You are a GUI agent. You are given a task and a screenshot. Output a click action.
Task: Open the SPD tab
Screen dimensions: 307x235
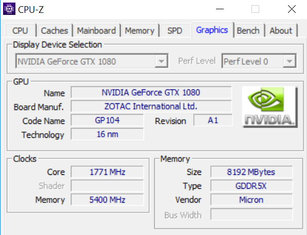[x=175, y=30]
